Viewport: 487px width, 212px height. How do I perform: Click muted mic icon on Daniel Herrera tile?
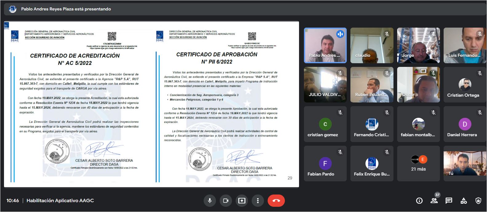480,113
